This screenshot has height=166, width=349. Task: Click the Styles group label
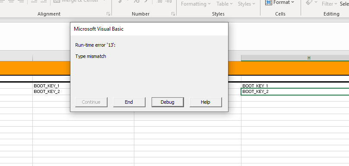click(x=218, y=14)
